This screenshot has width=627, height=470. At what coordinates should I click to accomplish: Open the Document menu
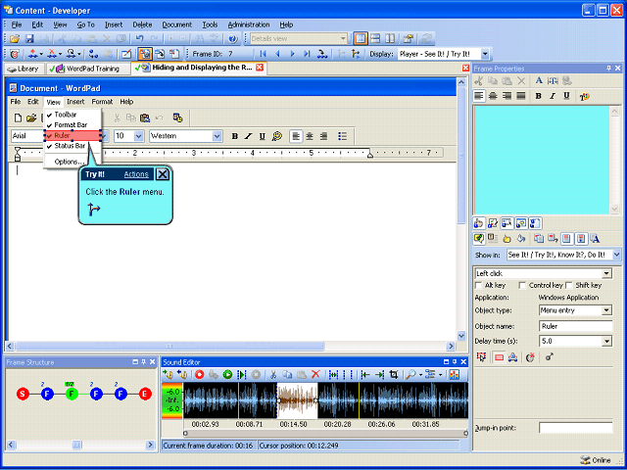coord(176,24)
